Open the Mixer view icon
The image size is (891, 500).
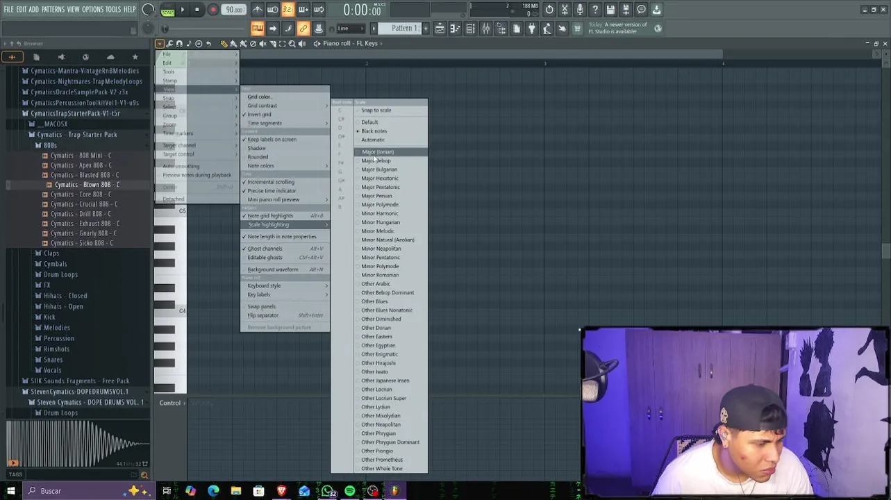(x=485, y=28)
